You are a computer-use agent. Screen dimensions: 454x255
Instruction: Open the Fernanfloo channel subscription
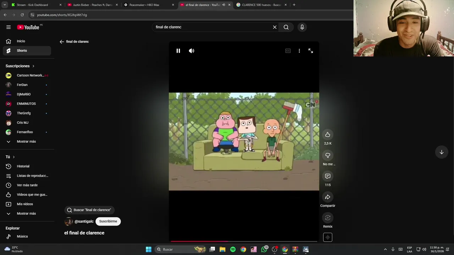(x=27, y=132)
